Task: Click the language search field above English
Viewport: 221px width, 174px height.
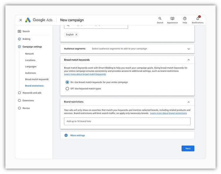Action: (x=96, y=26)
